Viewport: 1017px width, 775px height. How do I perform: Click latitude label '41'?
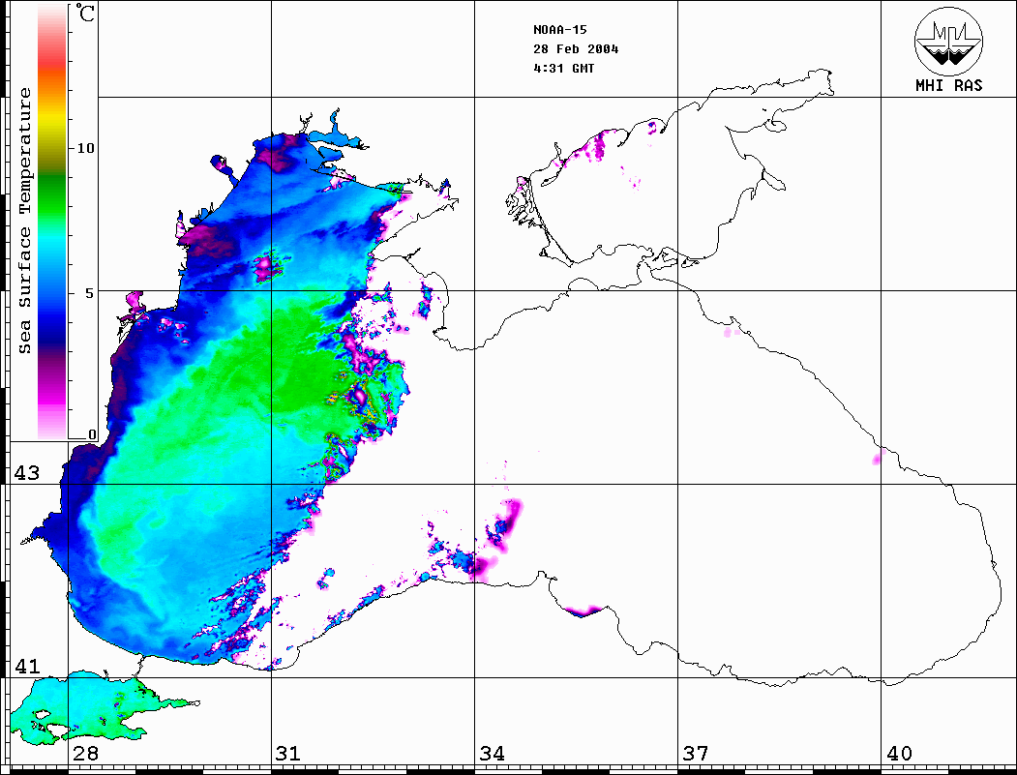click(x=27, y=666)
